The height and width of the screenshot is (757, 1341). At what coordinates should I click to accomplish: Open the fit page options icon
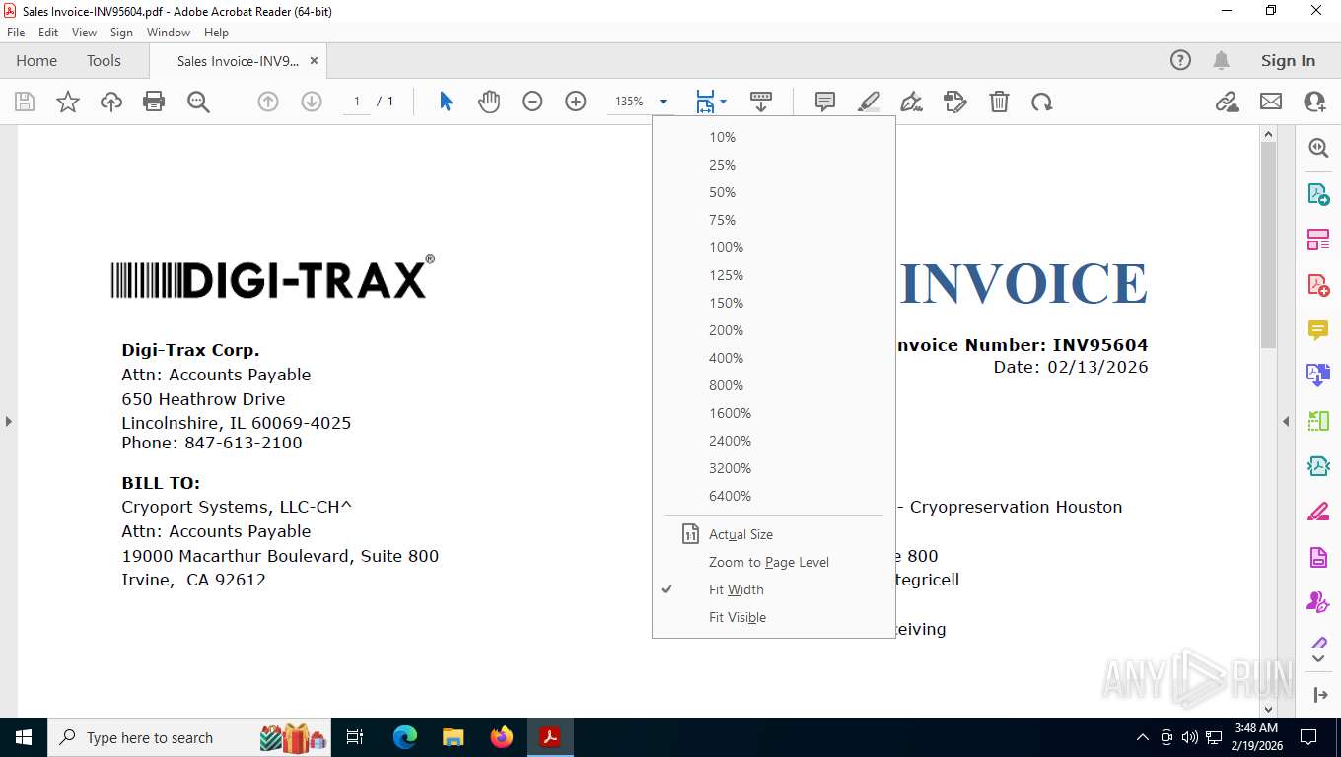coord(705,102)
